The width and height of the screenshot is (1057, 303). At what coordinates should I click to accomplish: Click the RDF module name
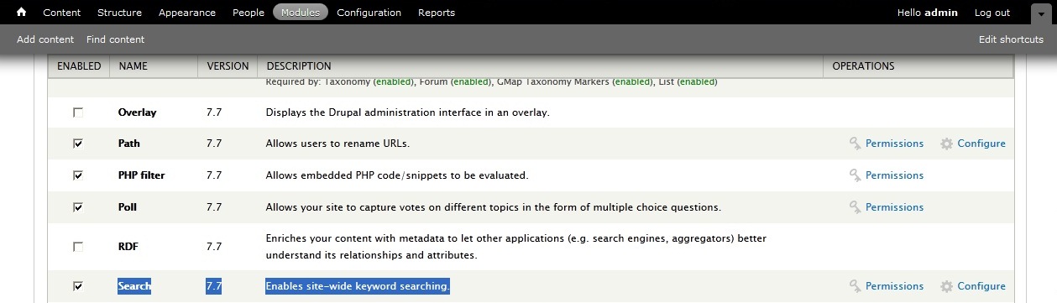(x=128, y=247)
